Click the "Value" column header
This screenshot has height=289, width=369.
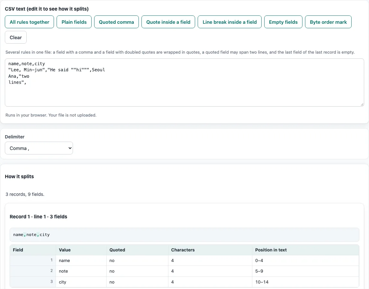81,250
